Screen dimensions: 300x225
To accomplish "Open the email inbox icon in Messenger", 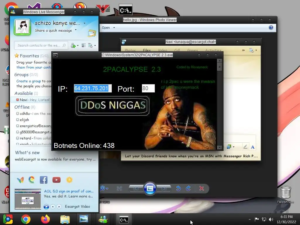I will (x=92, y=33).
